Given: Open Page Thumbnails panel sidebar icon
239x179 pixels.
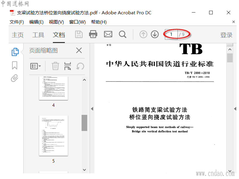Looking at the screenshot, I should 15,52.
